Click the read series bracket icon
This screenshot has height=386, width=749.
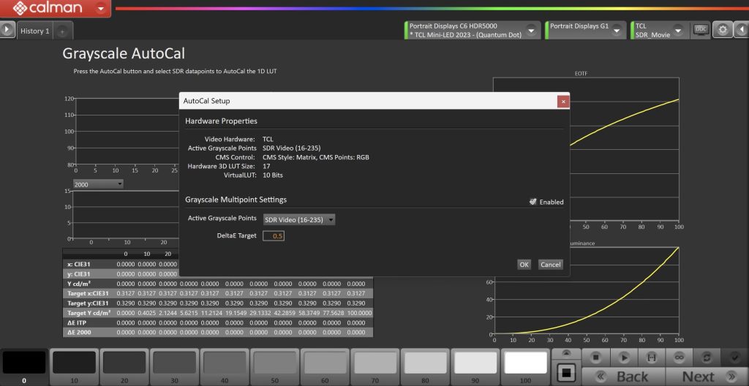point(650,357)
